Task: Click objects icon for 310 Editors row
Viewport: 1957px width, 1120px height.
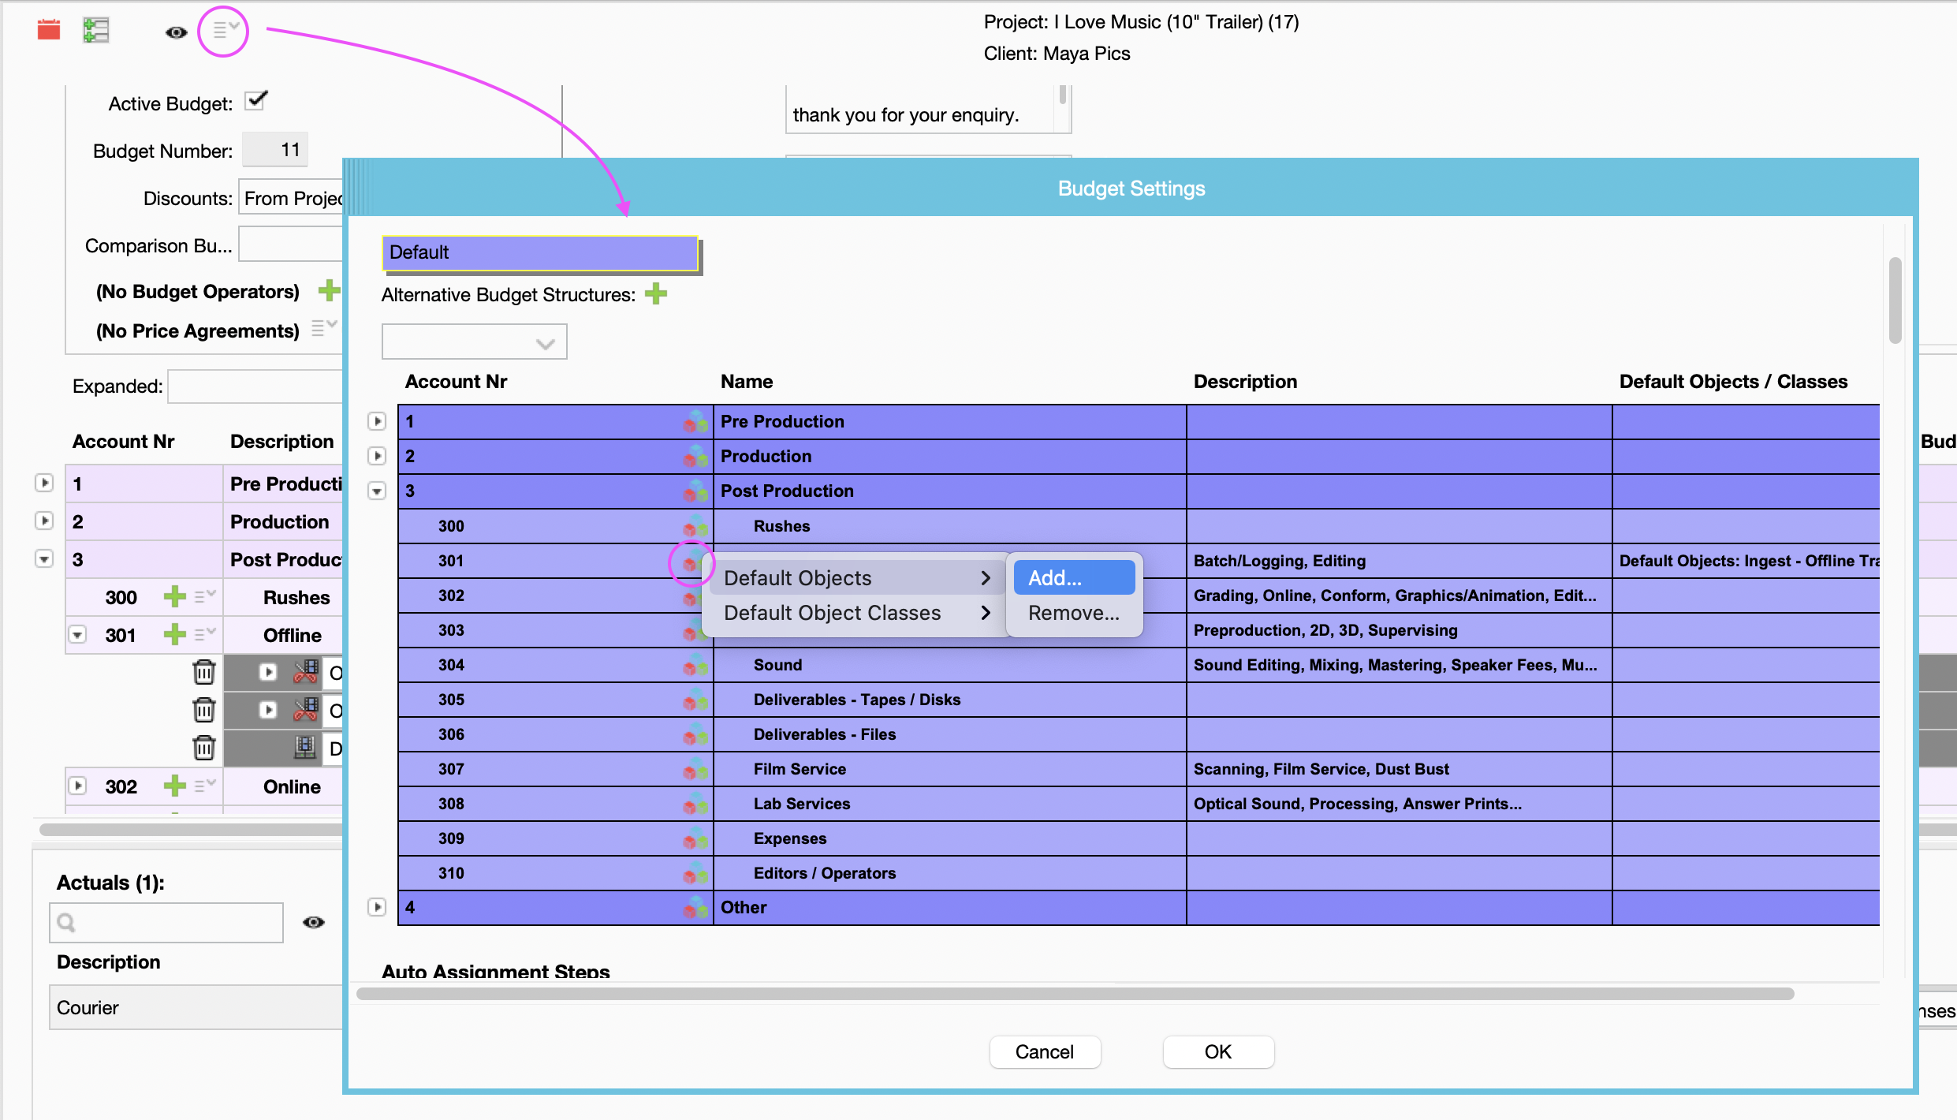Action: (x=695, y=873)
